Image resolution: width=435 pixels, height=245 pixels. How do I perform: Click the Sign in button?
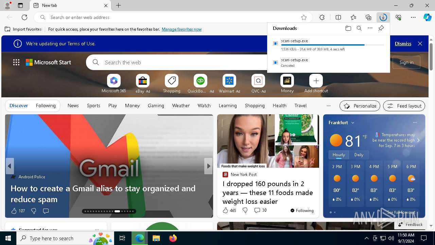tap(406, 62)
